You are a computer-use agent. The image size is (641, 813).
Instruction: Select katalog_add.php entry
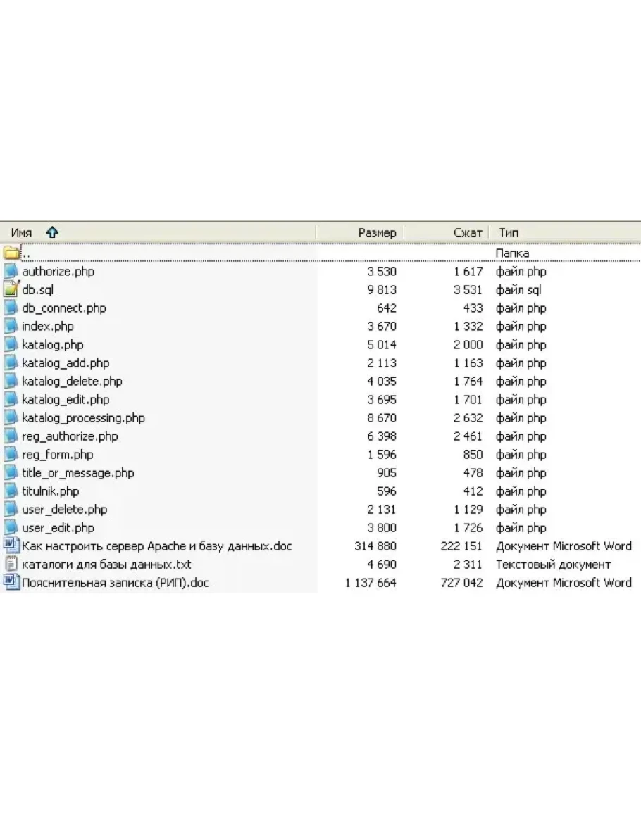pos(66,363)
